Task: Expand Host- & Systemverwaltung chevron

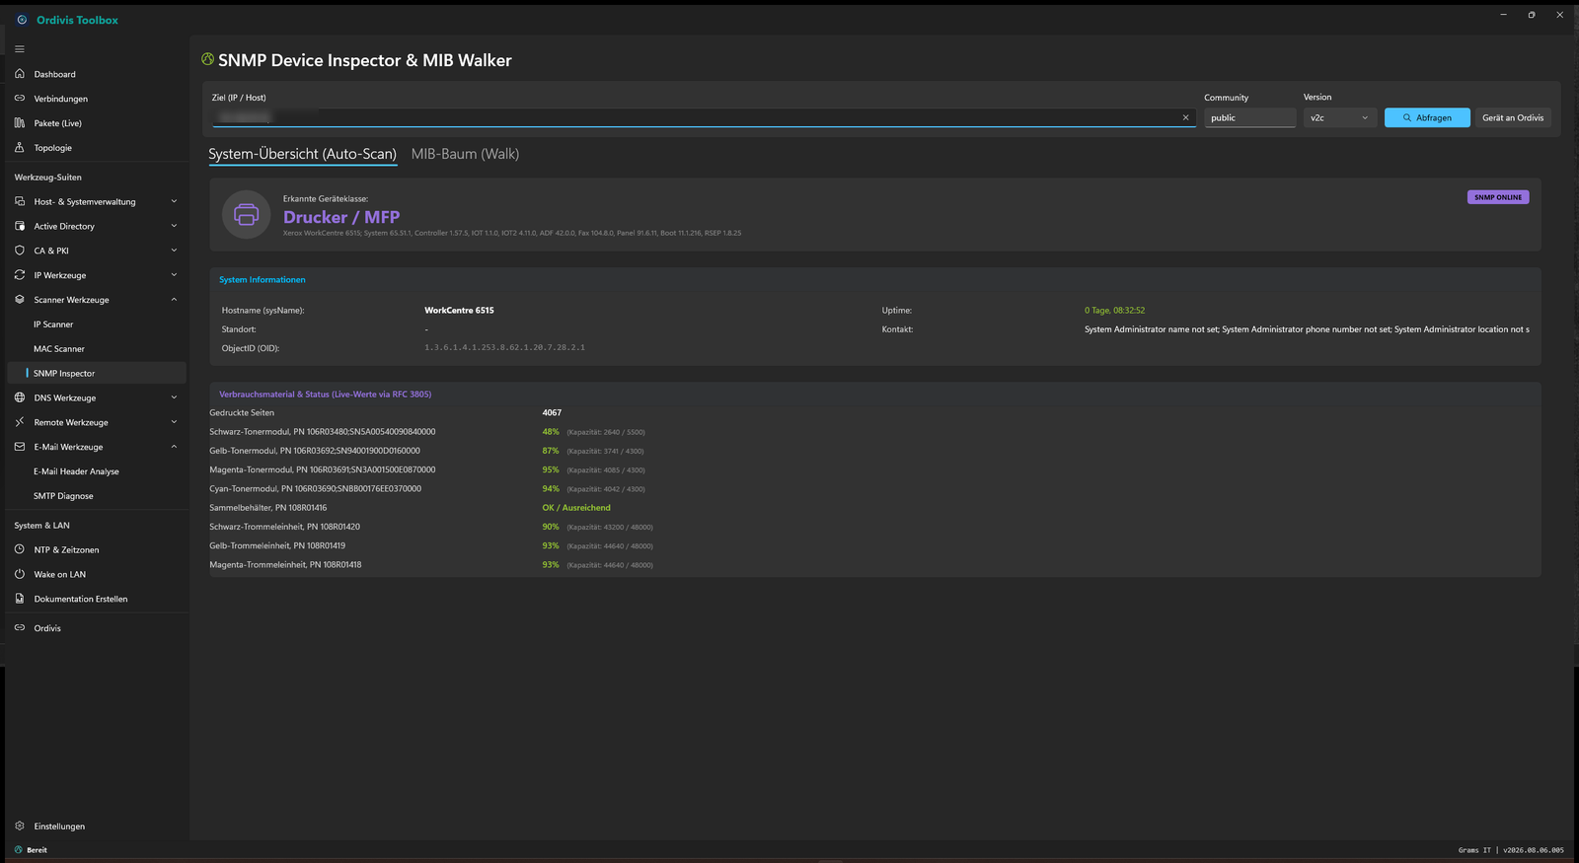Action: [174, 201]
